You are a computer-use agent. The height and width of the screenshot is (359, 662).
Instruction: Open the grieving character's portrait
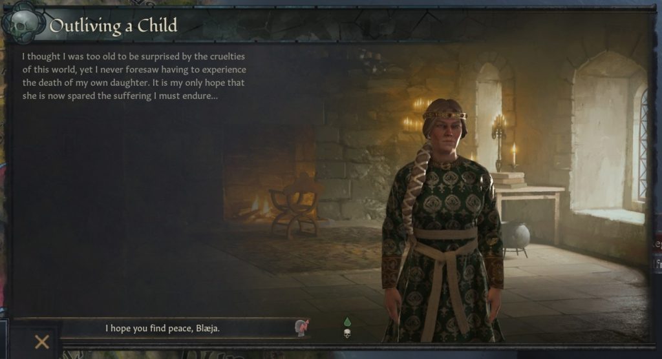[443, 220]
